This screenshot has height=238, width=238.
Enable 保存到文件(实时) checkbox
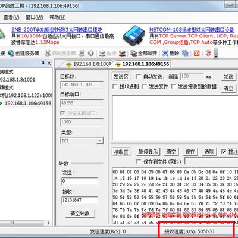[x=139, y=162]
